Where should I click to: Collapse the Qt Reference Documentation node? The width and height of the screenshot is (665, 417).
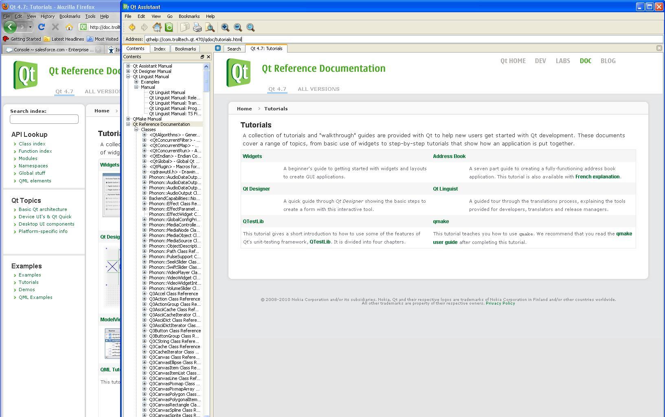[x=128, y=124]
